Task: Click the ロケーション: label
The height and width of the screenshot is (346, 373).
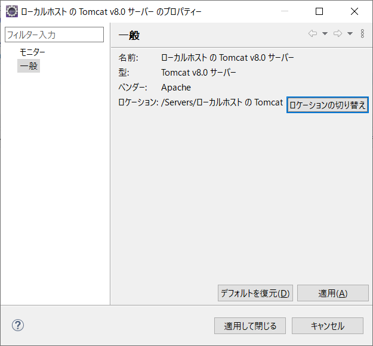Action: [x=138, y=102]
